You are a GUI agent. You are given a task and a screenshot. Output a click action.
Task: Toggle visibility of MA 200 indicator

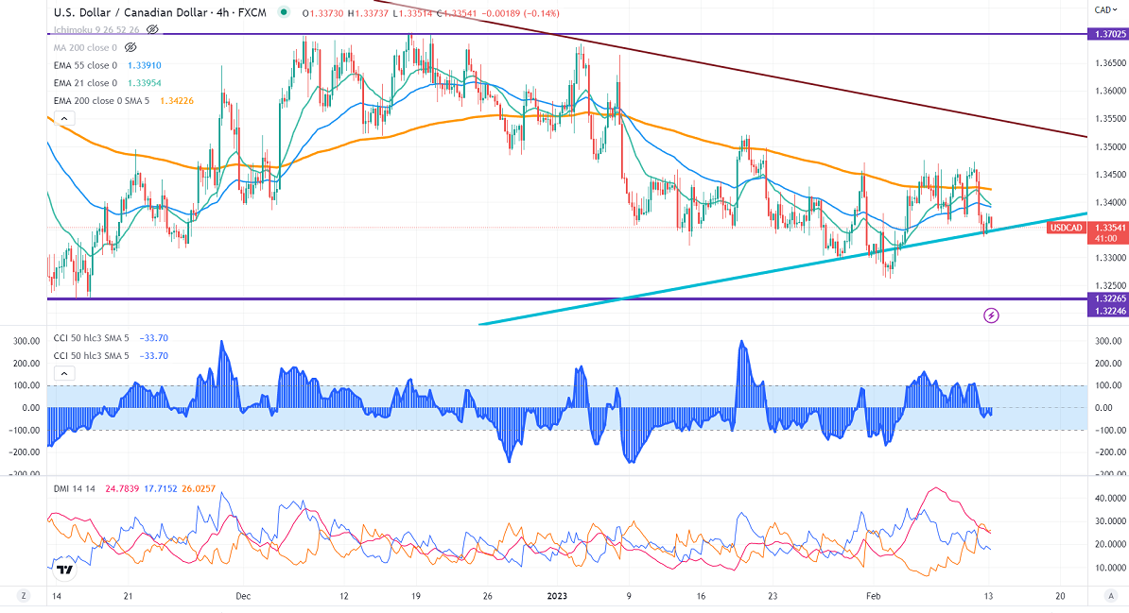pyautogui.click(x=131, y=46)
